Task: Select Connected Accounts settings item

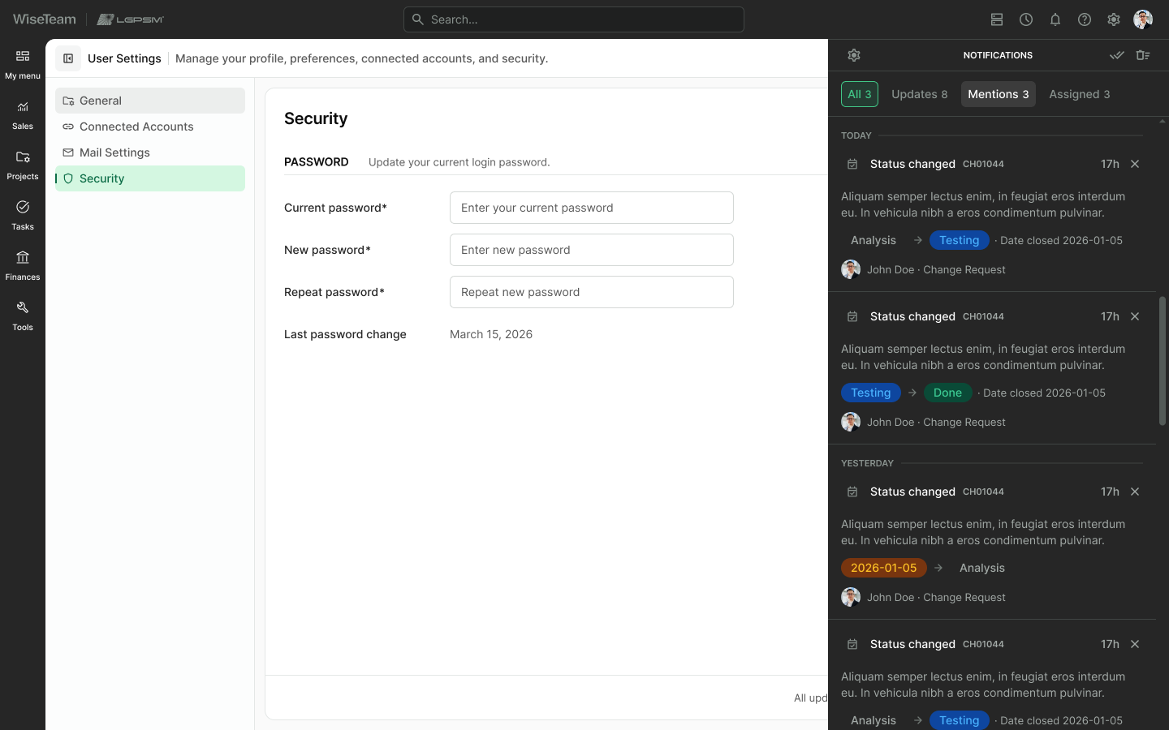Action: point(150,127)
